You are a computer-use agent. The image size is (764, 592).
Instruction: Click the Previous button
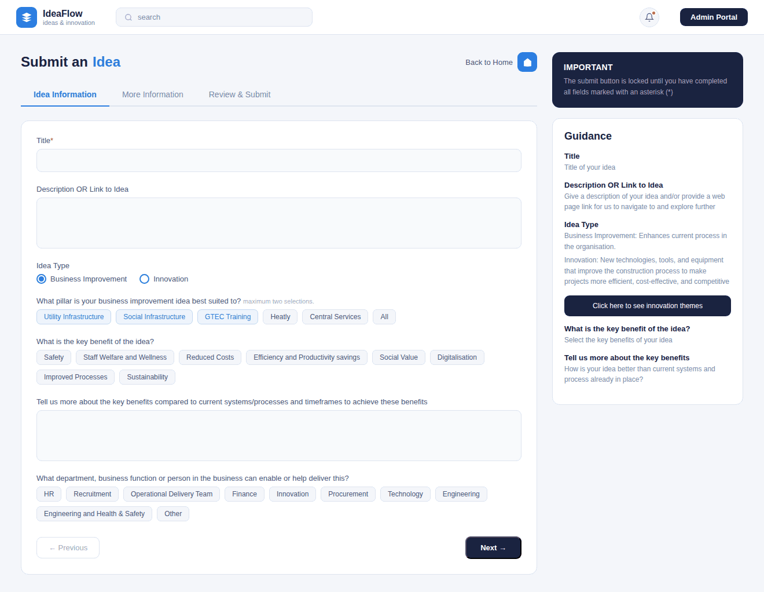pos(68,548)
